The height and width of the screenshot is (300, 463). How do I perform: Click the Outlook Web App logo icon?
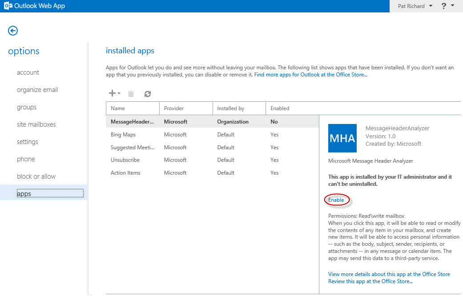[8, 6]
